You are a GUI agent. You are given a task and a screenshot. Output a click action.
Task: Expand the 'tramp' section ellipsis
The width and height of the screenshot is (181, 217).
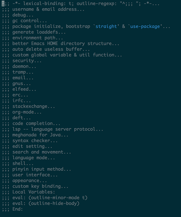30,72
